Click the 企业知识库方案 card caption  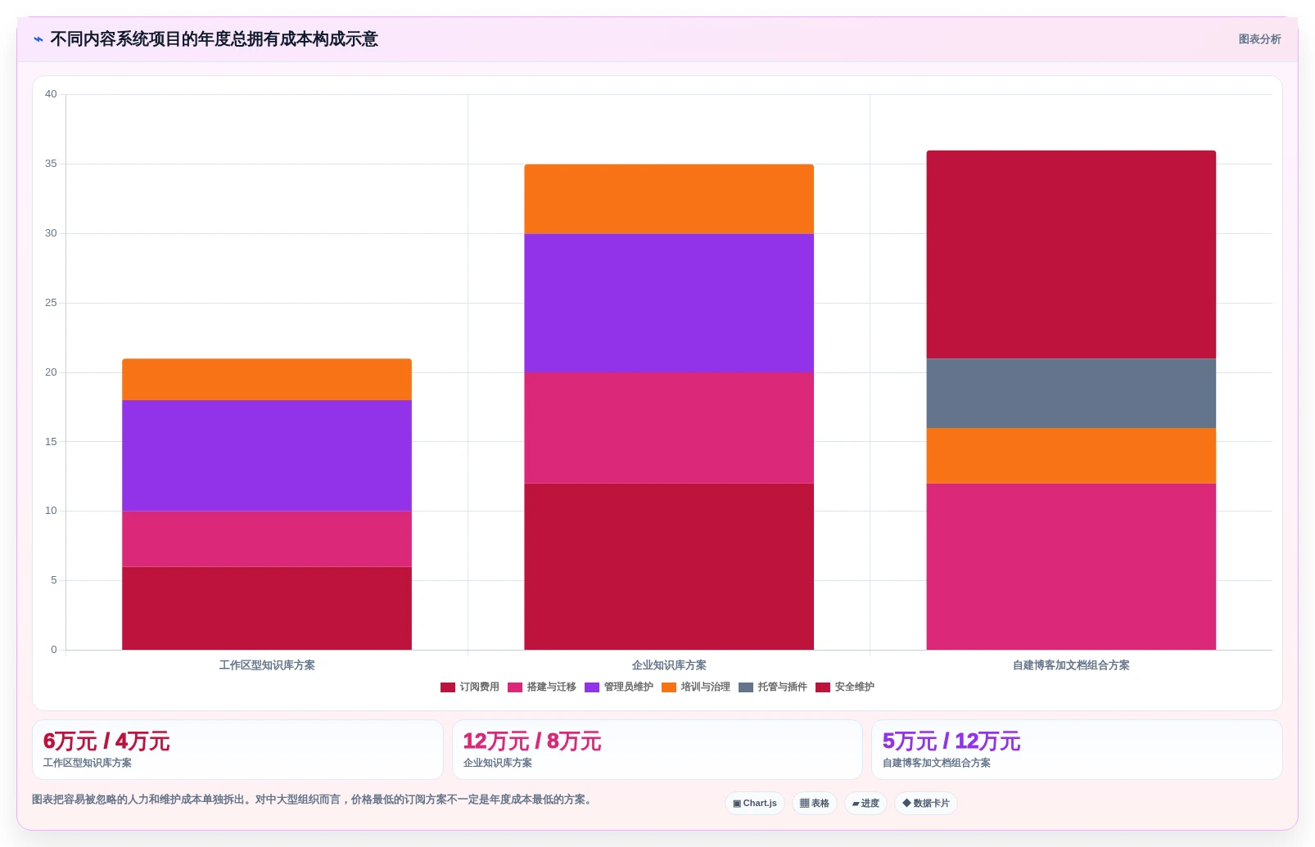498,763
